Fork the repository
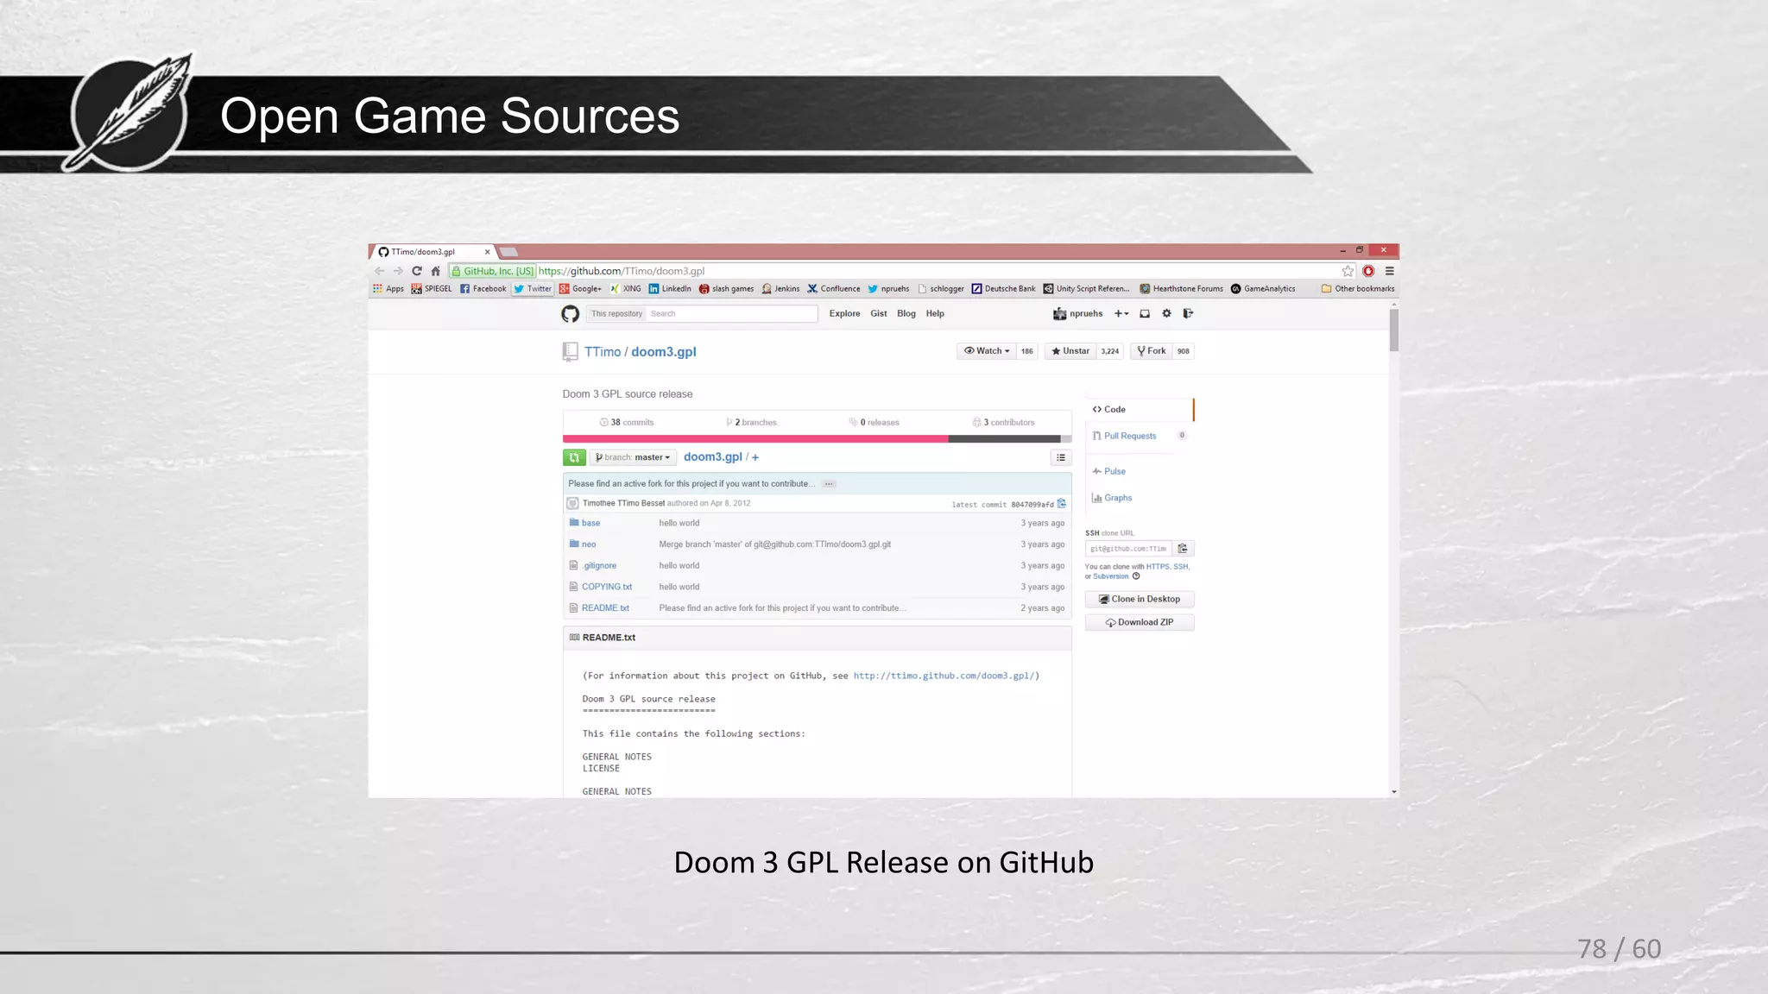The image size is (1768, 994). [x=1152, y=351]
